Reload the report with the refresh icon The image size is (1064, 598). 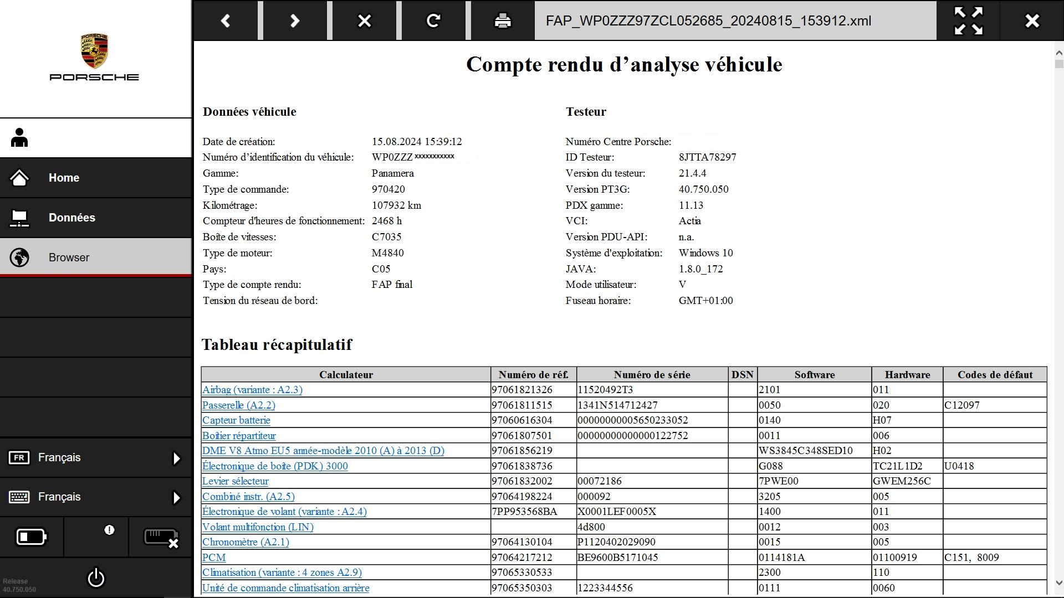[x=433, y=20]
